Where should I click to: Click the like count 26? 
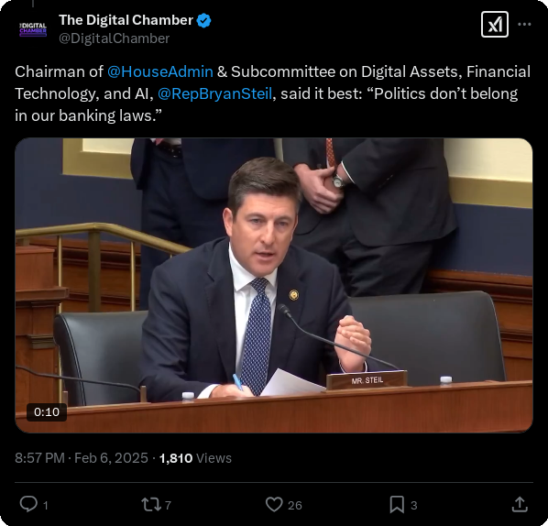coord(295,505)
